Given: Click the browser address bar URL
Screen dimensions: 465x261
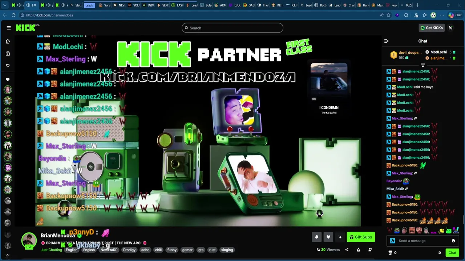Looking at the screenshot, I should [49, 15].
